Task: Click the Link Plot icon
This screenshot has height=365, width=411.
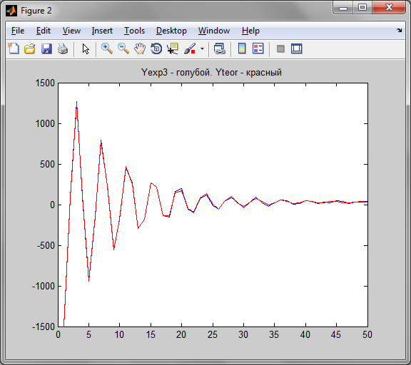Action: [220, 48]
